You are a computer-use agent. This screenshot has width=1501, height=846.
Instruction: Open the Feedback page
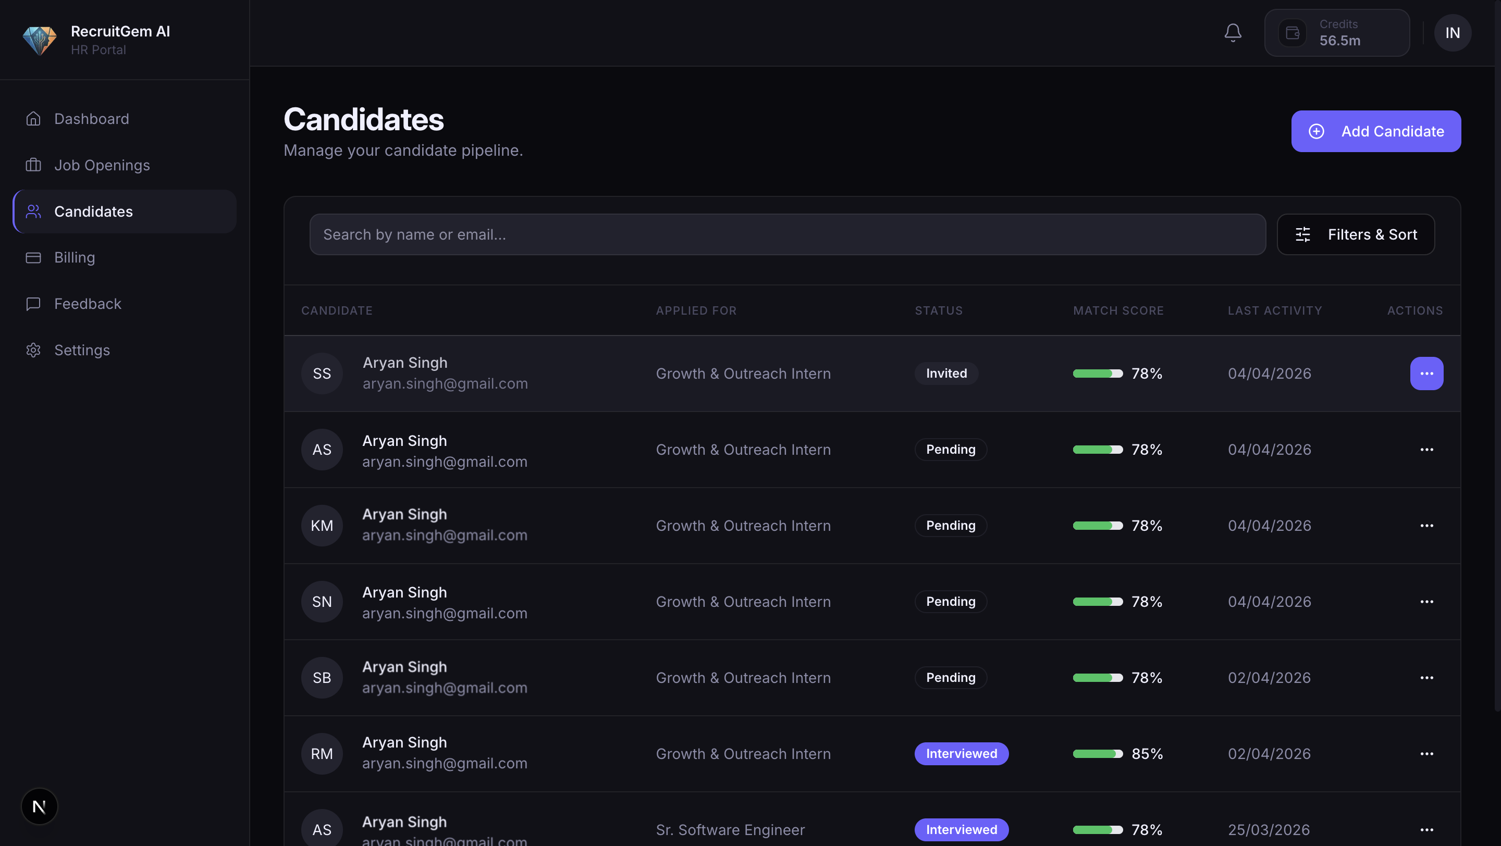[88, 304]
